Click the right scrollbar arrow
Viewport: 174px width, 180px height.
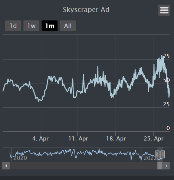click(166, 165)
